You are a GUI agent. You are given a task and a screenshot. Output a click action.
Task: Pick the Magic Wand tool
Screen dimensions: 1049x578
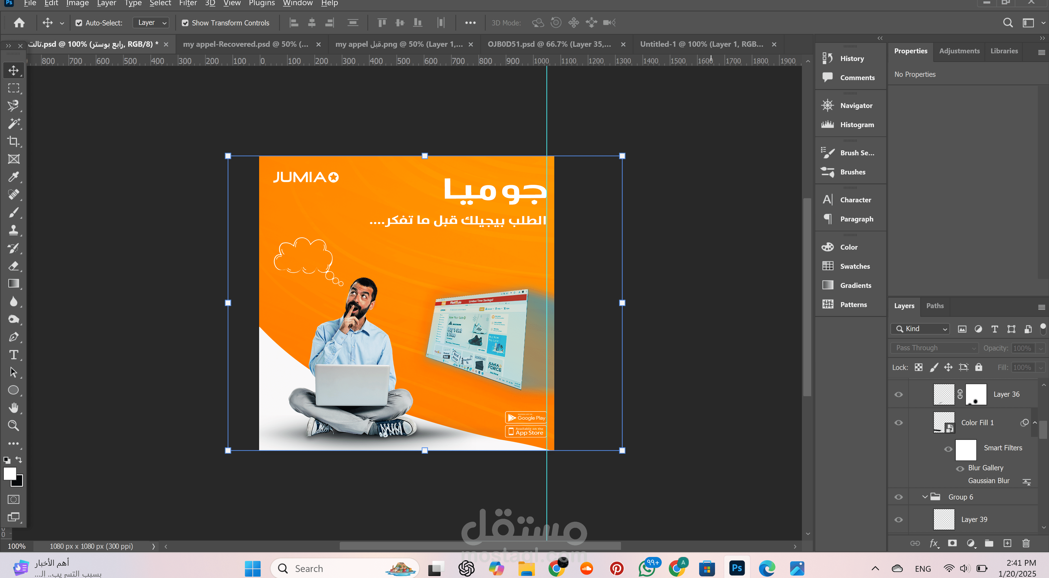point(13,123)
